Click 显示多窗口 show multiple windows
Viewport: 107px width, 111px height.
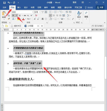(x=98, y=26)
